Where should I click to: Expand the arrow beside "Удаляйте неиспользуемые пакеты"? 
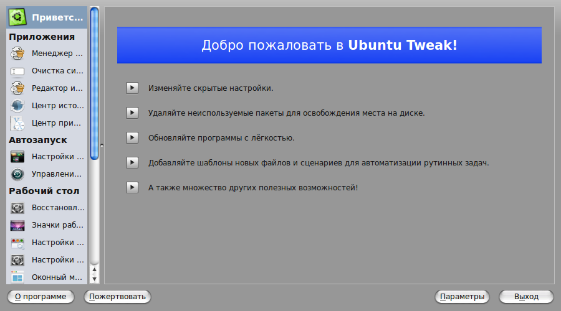click(132, 113)
